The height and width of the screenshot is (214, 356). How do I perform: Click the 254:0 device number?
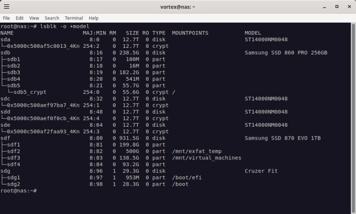click(x=91, y=92)
